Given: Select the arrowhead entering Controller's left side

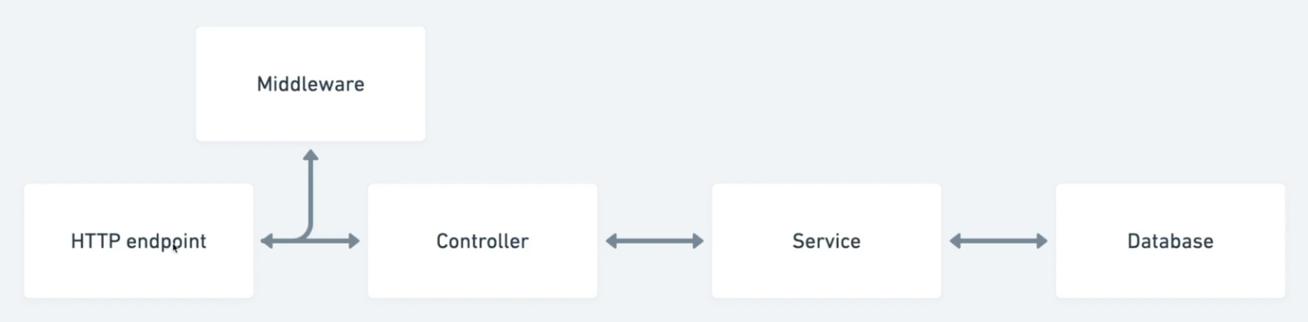Looking at the screenshot, I should (355, 241).
